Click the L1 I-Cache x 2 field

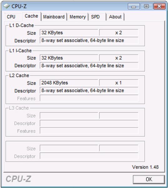pos(119,58)
